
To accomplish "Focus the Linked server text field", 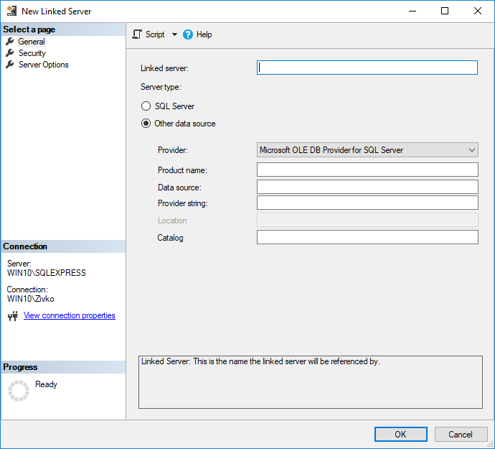I will click(367, 68).
